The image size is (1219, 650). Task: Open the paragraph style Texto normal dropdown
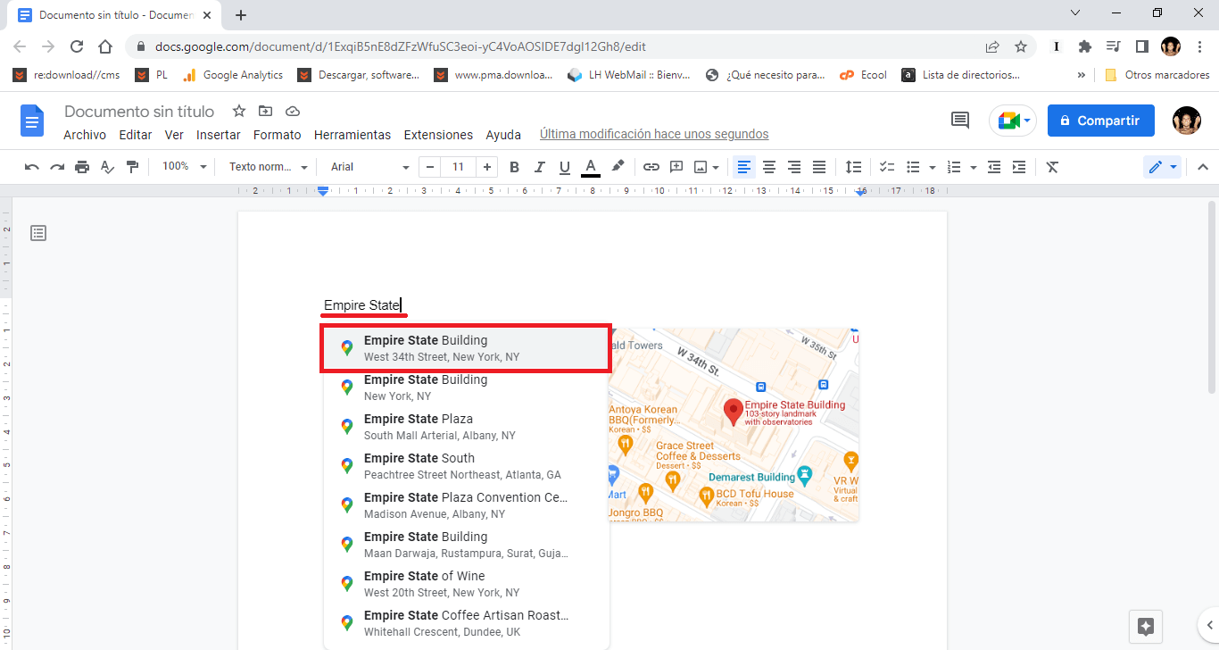(x=268, y=167)
